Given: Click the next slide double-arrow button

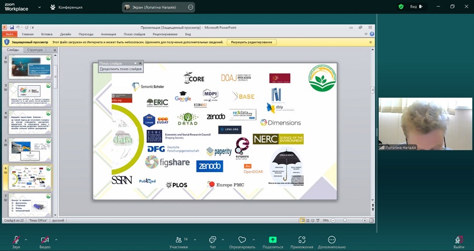Looking at the screenshot, I should 373,209.
